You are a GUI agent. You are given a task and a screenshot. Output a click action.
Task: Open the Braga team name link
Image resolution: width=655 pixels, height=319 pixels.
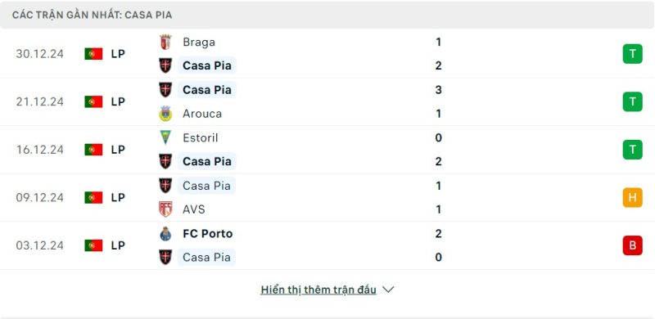pyautogui.click(x=199, y=43)
